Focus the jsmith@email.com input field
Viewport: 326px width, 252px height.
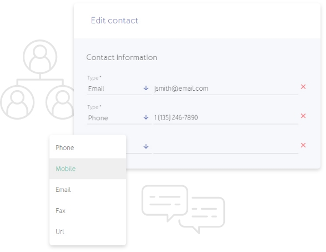click(226, 88)
